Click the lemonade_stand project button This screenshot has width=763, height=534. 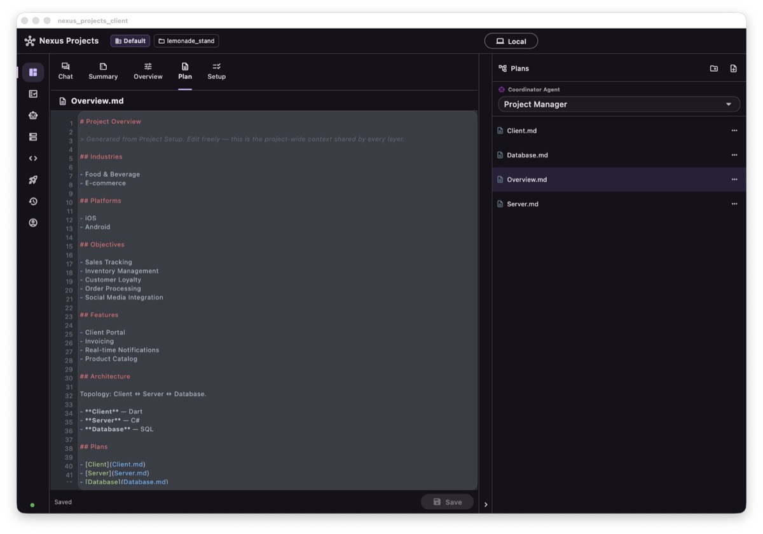(186, 41)
